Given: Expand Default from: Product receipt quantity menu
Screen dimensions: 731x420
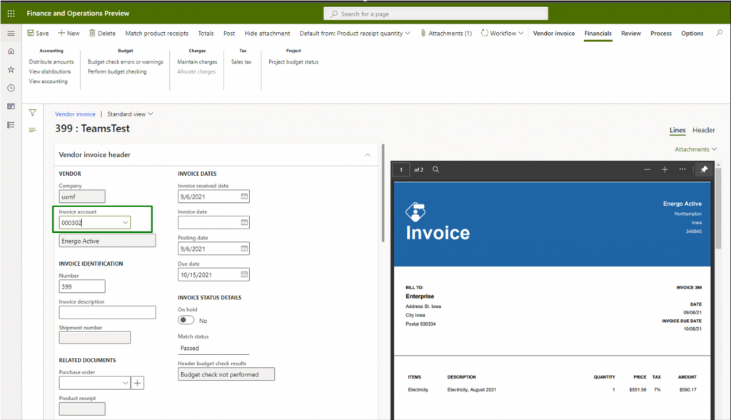Looking at the screenshot, I should [x=355, y=33].
